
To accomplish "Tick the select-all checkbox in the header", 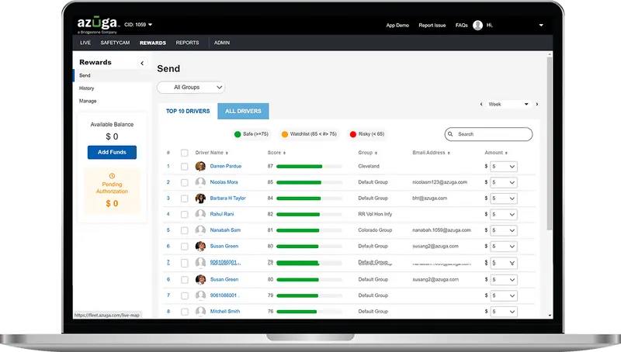I will 184,153.
